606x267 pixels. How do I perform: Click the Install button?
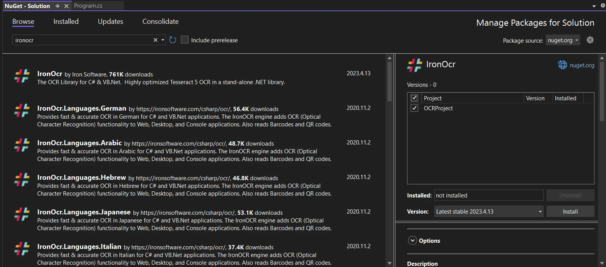point(570,212)
